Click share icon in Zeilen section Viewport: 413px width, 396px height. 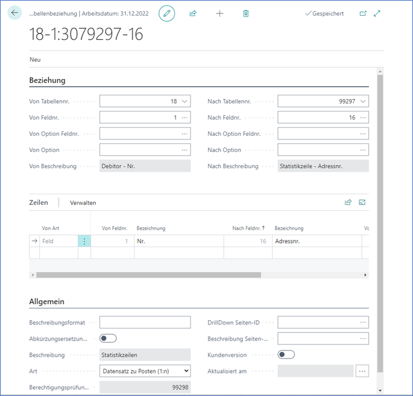click(348, 202)
